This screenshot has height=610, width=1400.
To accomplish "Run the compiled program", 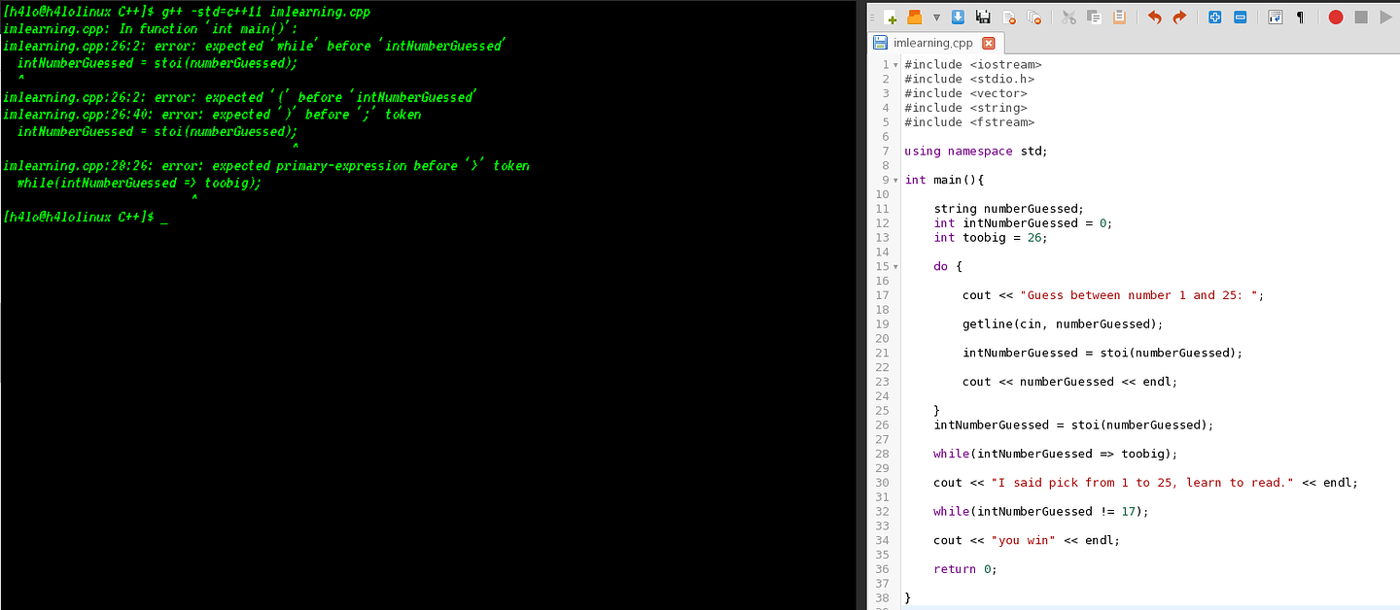I will point(1384,17).
